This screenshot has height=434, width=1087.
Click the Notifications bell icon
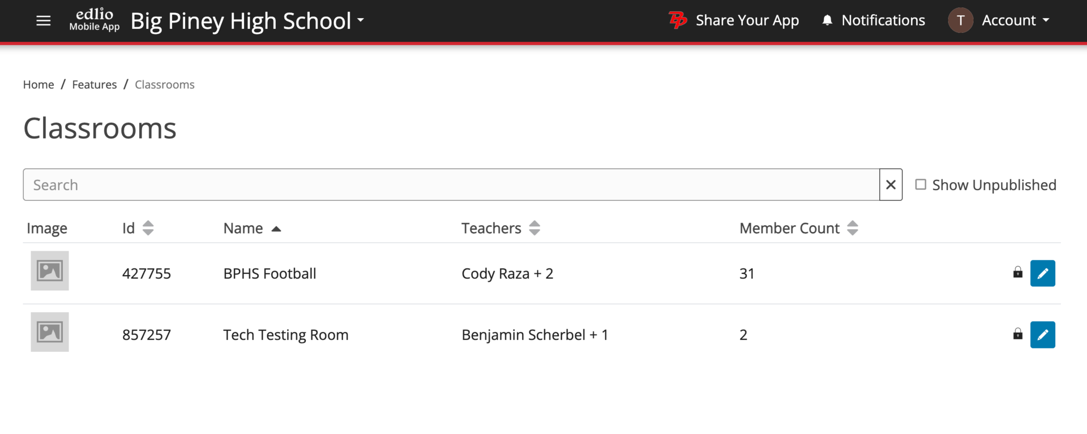(x=827, y=20)
